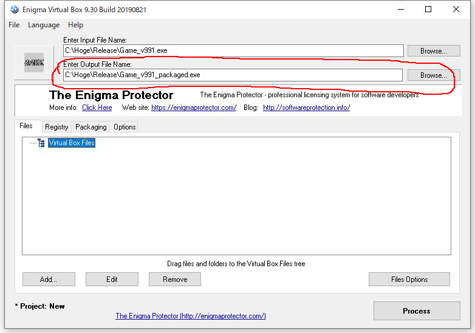Click the Edit button
Viewport: 475px width, 333px height.
point(112,279)
